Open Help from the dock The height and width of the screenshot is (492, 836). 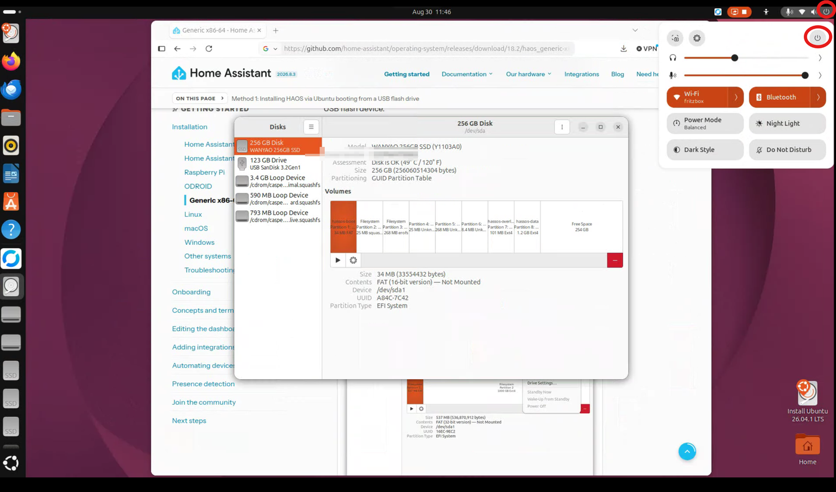[11, 229]
